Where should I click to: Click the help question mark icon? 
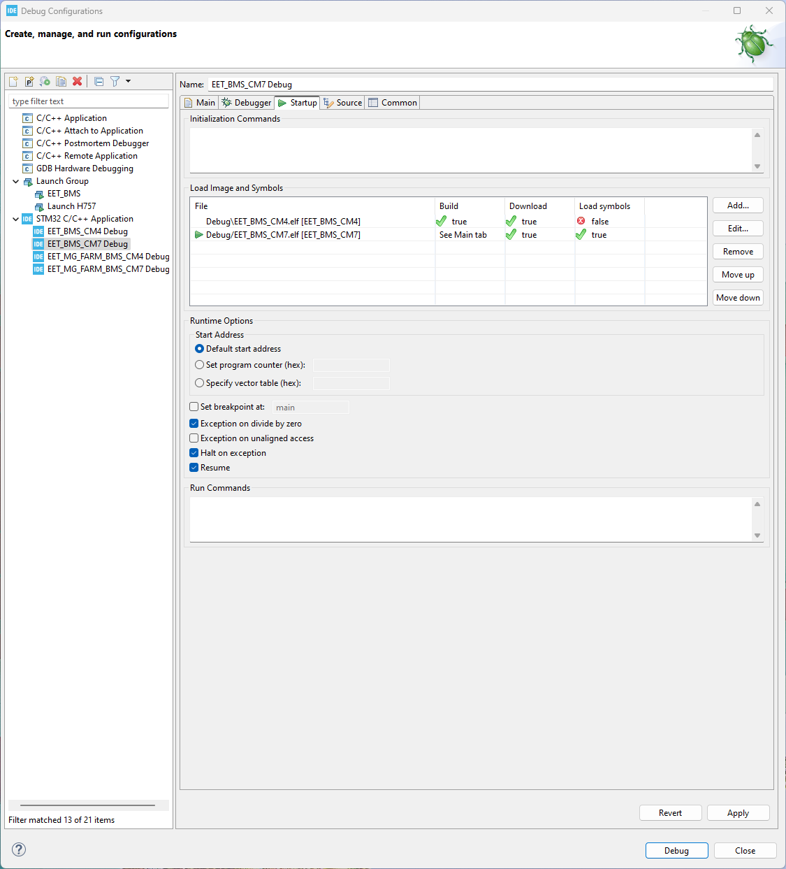pos(19,849)
